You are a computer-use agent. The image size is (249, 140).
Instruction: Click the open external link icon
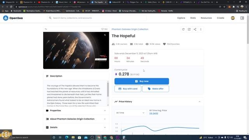189,29
